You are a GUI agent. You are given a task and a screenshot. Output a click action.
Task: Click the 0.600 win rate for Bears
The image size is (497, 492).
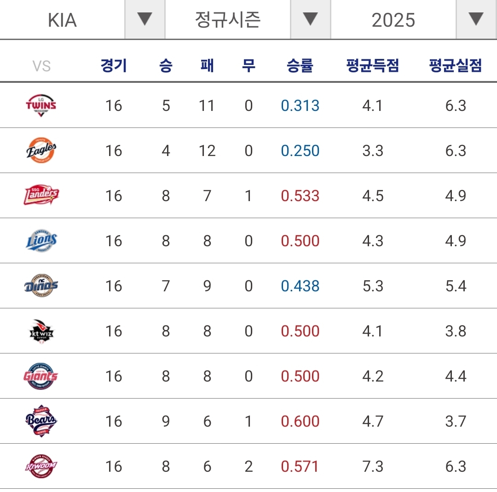(x=300, y=421)
